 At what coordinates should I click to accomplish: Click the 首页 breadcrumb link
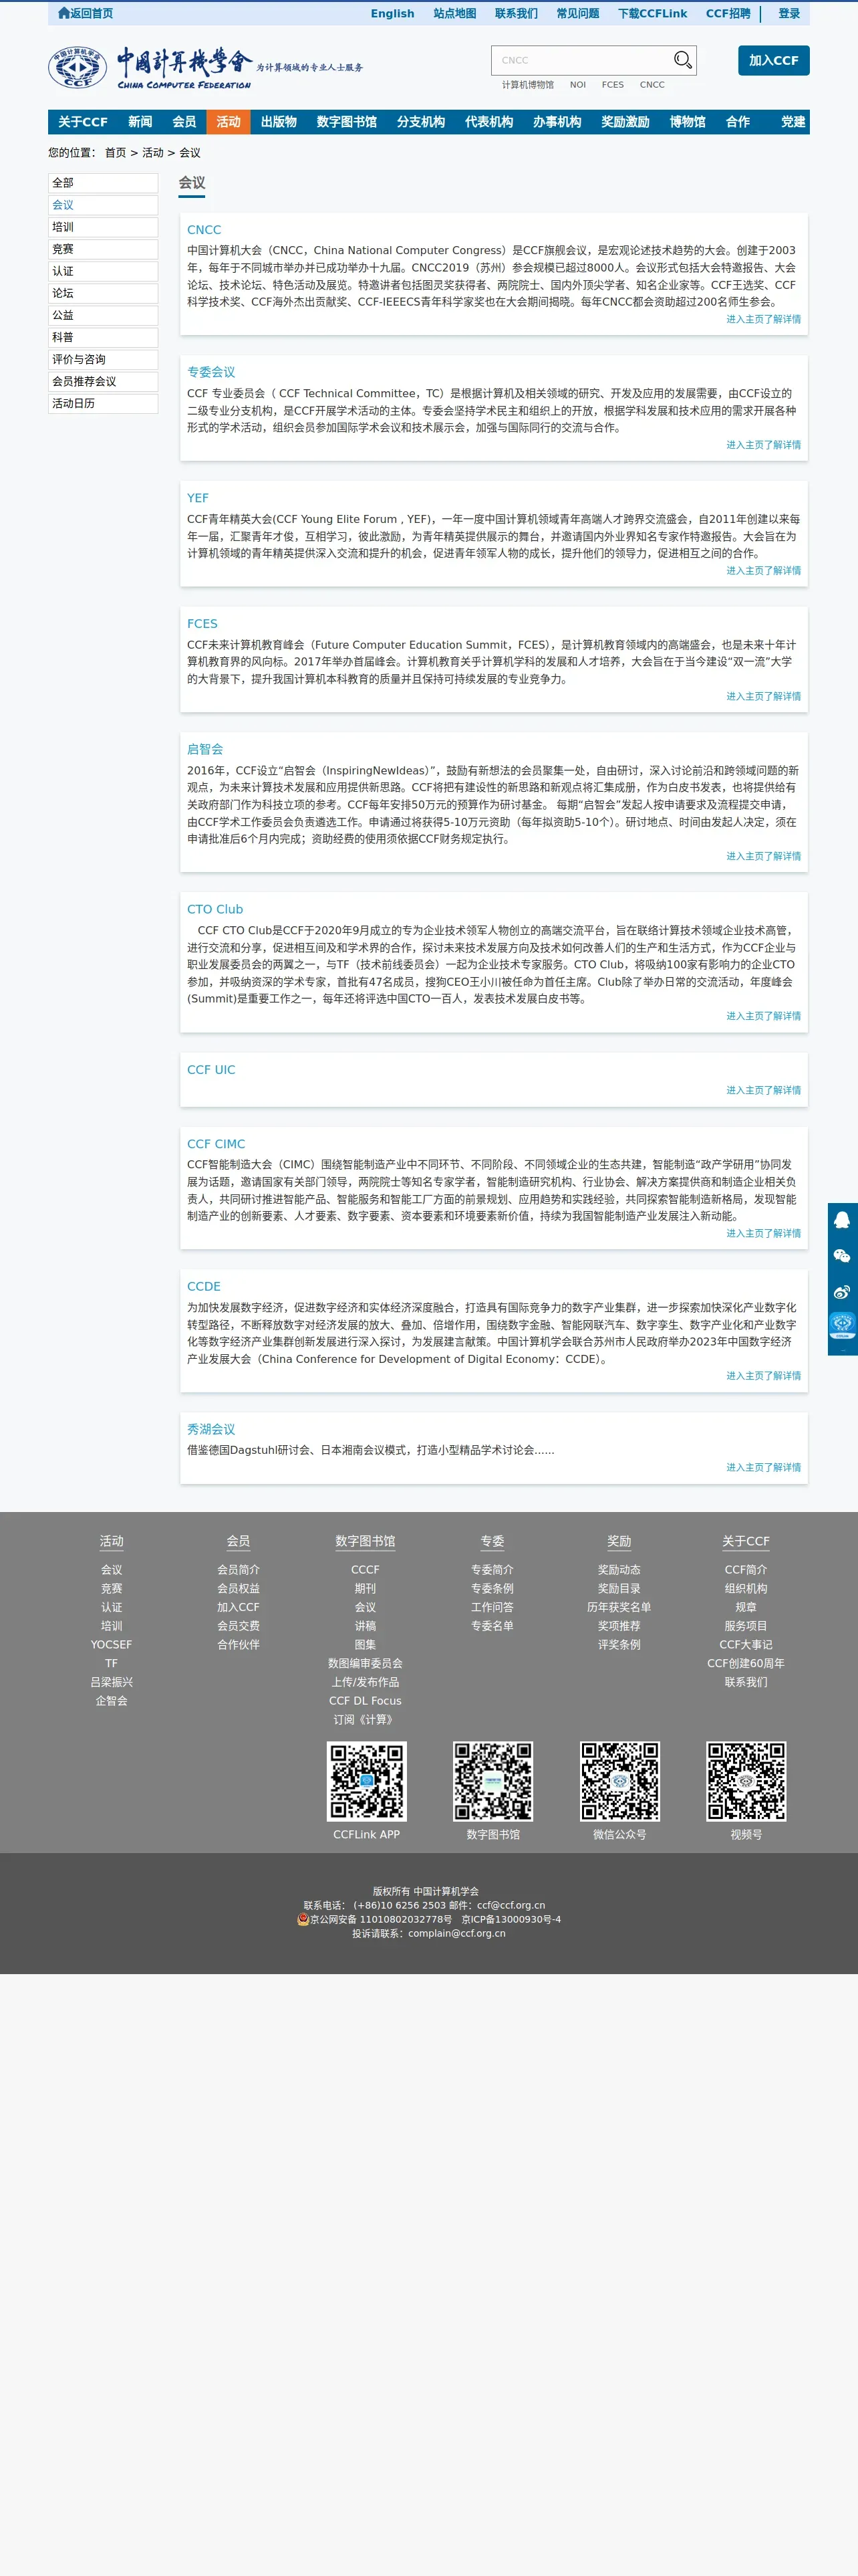(116, 153)
